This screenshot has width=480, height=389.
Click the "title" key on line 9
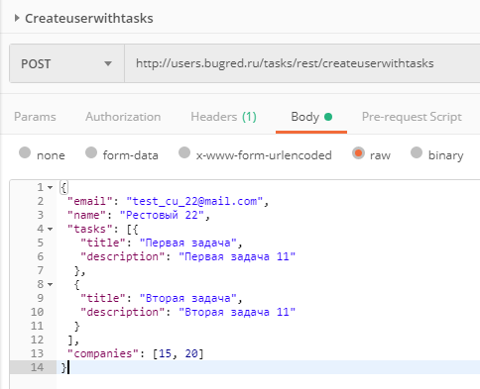click(x=103, y=298)
